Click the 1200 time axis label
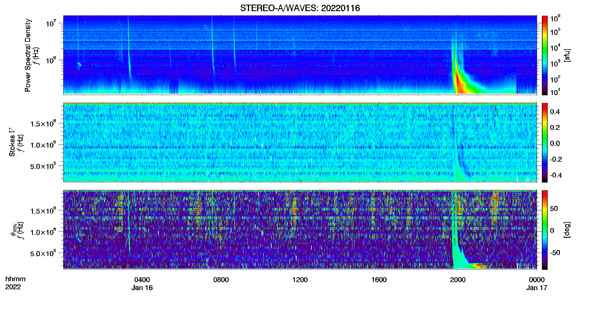The width and height of the screenshot is (600, 309). point(300,280)
